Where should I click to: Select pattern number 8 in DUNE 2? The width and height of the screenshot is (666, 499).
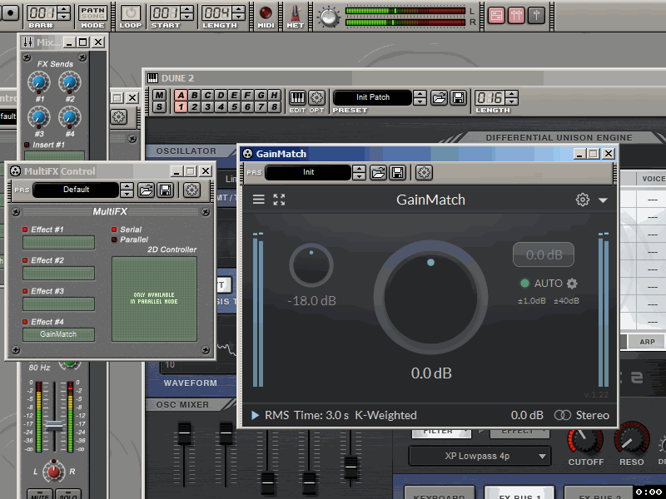275,107
